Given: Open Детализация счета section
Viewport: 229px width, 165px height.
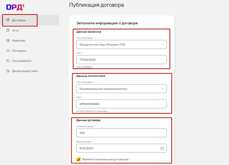Looking at the screenshot, I should (x=29, y=71).
